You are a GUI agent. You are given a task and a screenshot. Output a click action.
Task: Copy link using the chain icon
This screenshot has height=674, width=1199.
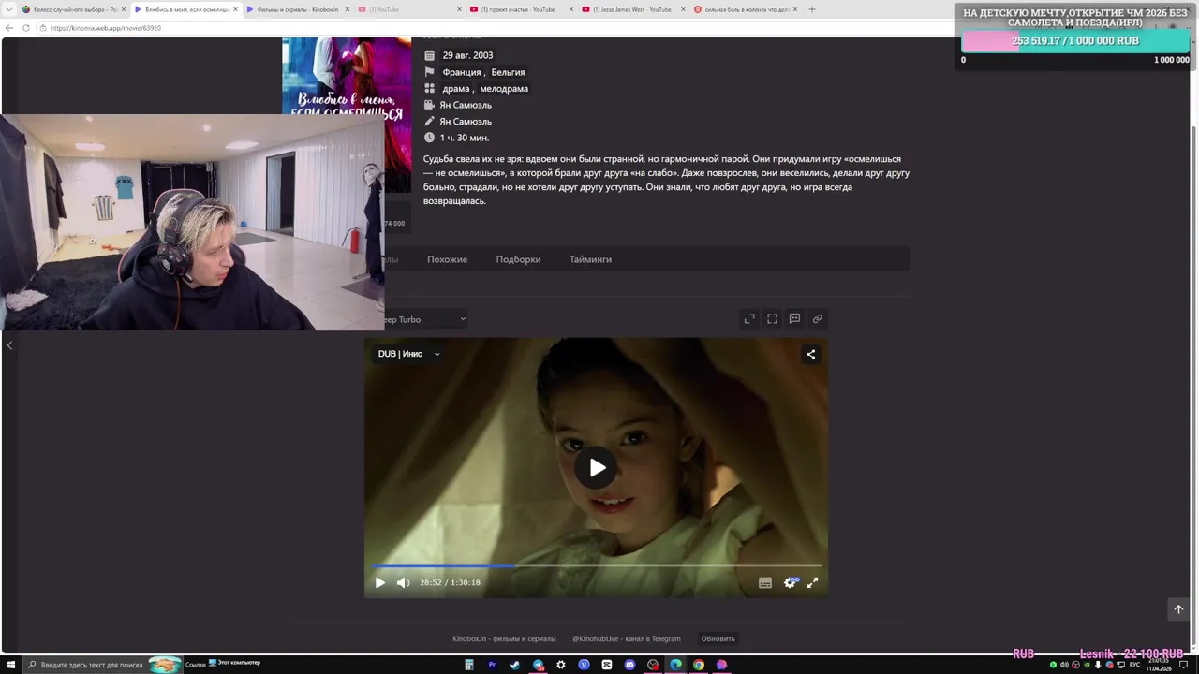817,319
